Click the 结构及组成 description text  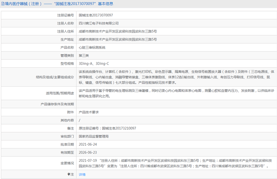[x=176, y=77]
